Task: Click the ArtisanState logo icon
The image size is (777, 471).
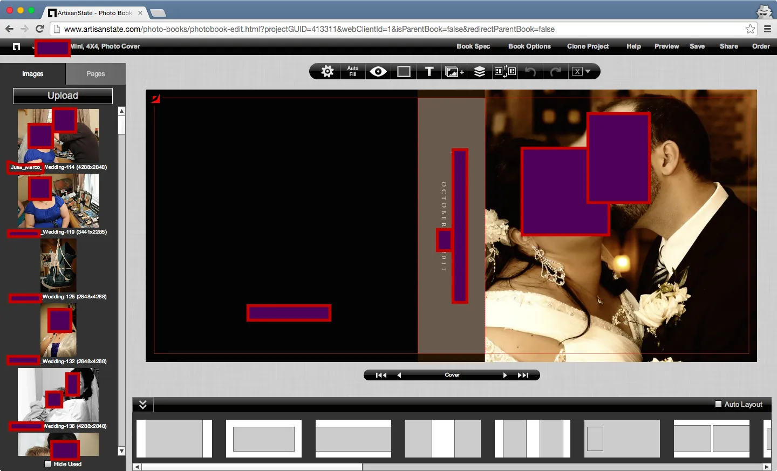Action: [16, 46]
